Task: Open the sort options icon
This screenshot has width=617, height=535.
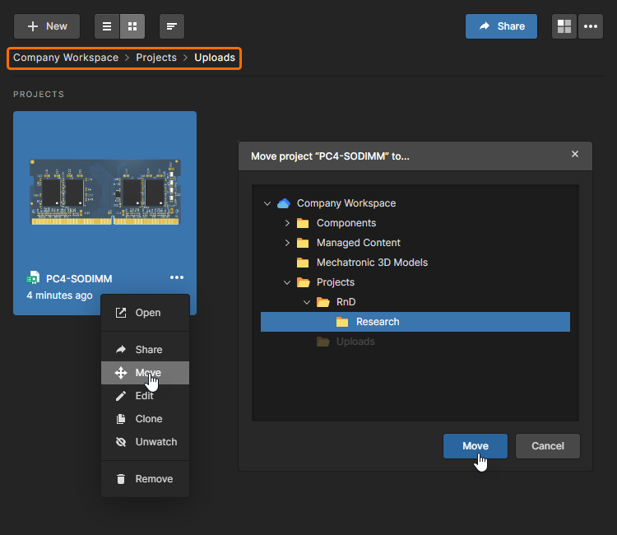Action: click(x=171, y=26)
